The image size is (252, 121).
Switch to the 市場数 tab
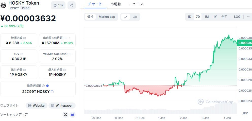coord(116,4)
